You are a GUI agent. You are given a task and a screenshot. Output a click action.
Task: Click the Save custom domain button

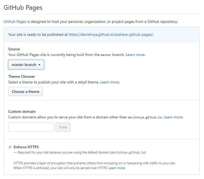pos(63,127)
